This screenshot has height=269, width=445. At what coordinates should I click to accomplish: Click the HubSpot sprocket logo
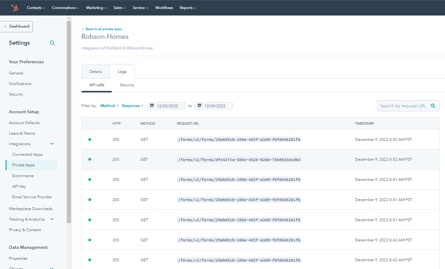[x=15, y=8]
